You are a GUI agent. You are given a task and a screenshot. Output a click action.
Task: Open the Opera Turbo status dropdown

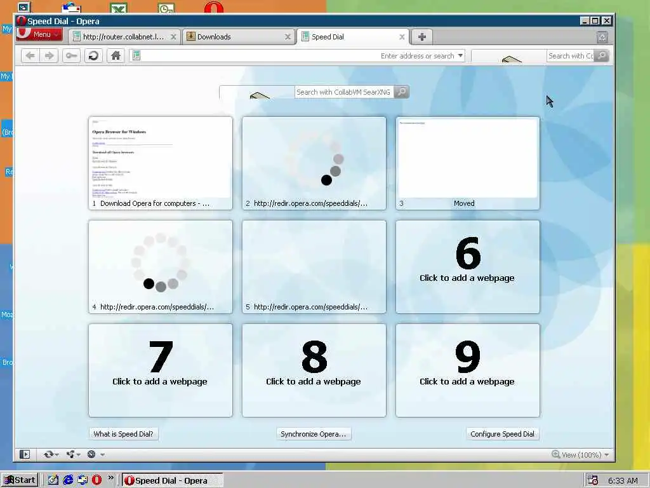96,454
